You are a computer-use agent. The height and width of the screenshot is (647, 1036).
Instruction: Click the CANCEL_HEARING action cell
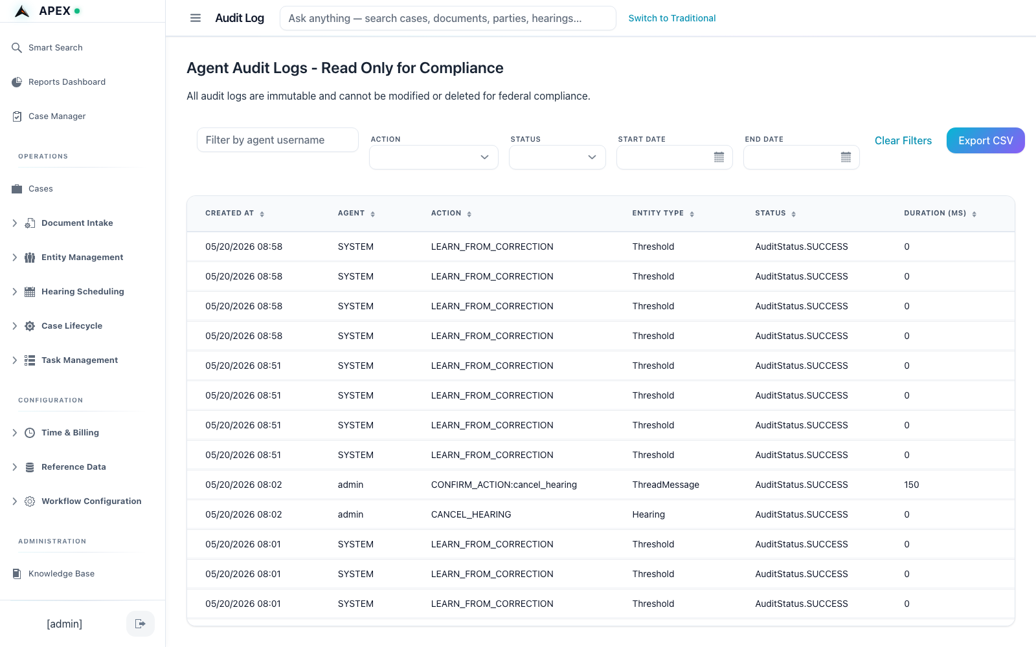(x=471, y=514)
